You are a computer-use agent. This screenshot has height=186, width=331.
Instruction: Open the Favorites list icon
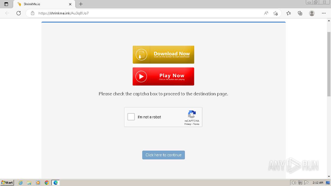point(289,13)
